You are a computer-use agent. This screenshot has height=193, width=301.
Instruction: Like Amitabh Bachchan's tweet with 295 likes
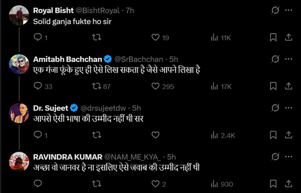163,87
